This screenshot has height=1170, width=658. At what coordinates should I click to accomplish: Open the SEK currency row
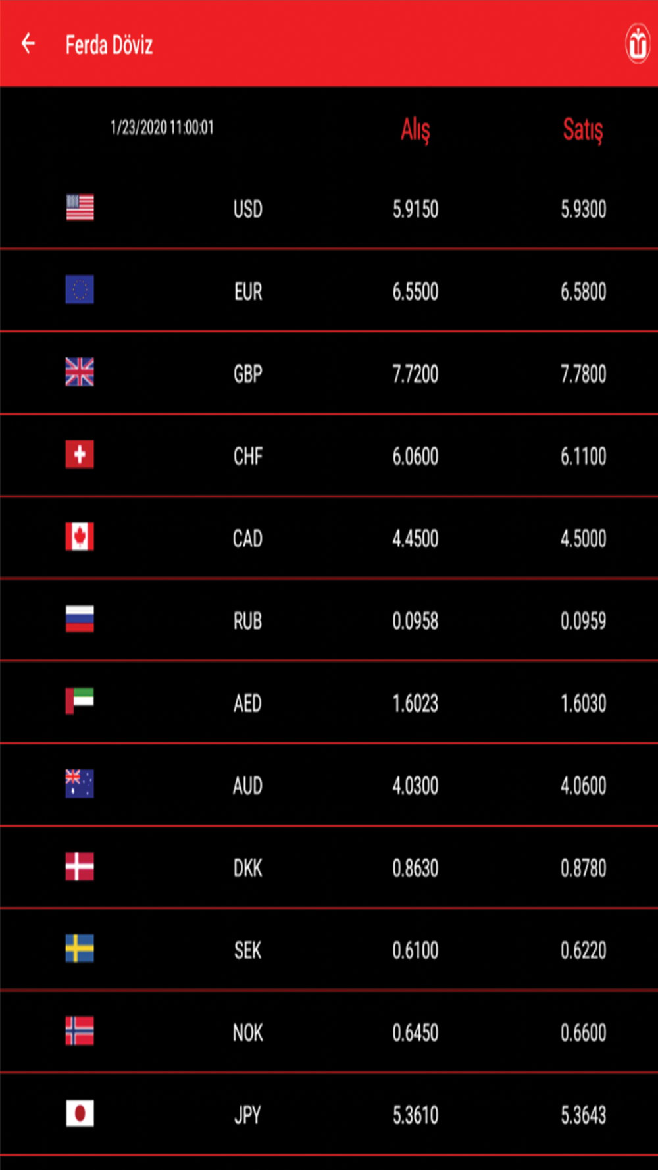pyautogui.click(x=329, y=949)
